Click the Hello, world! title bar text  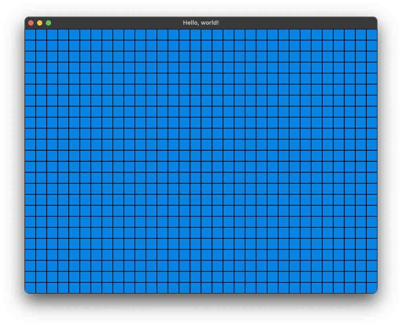[x=201, y=22]
